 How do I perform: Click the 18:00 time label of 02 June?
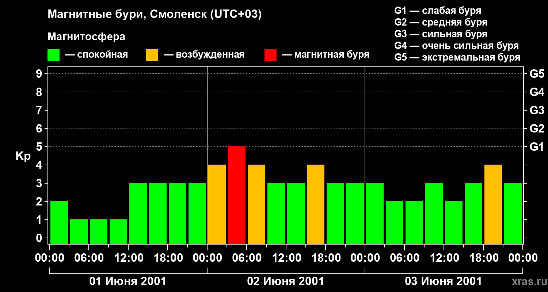click(326, 258)
